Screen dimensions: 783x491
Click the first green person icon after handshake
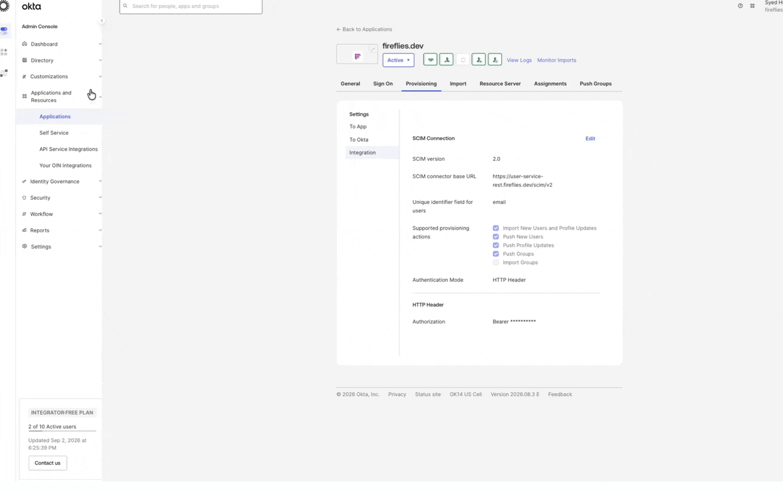[x=447, y=60]
